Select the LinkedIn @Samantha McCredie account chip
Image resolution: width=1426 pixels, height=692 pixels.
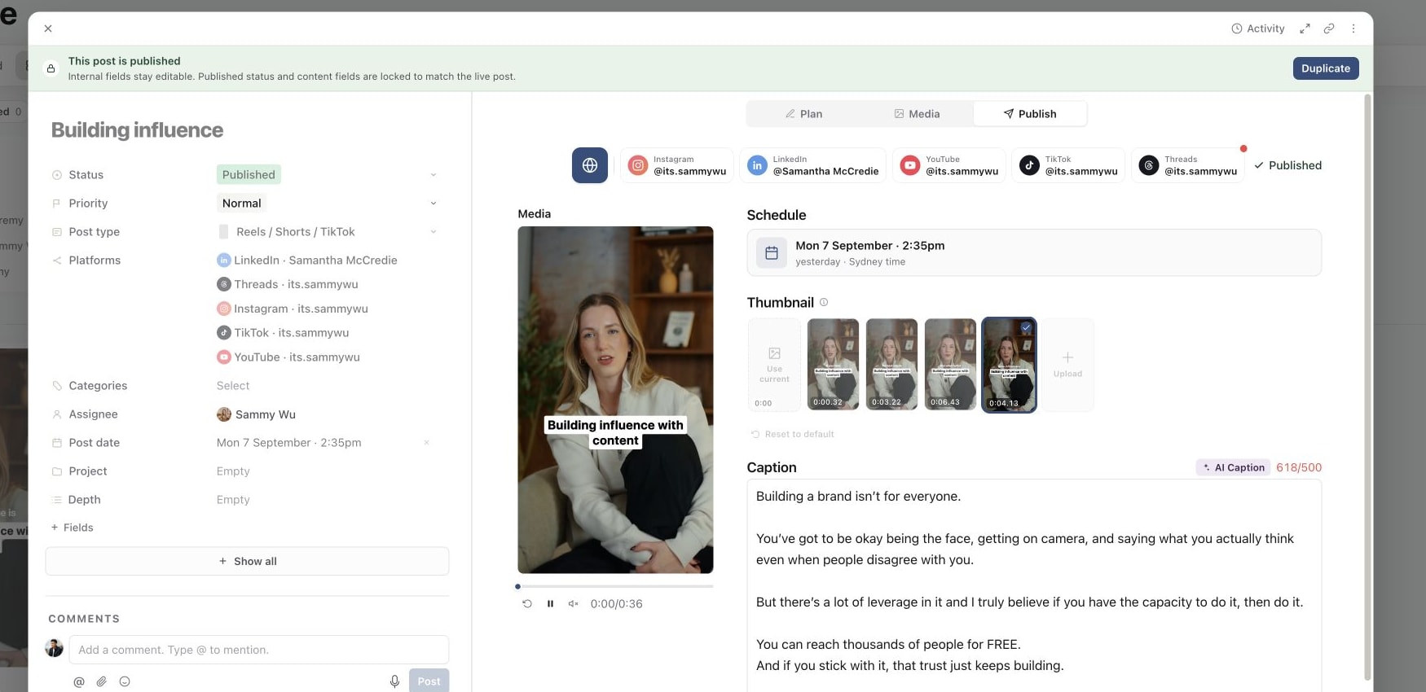813,165
